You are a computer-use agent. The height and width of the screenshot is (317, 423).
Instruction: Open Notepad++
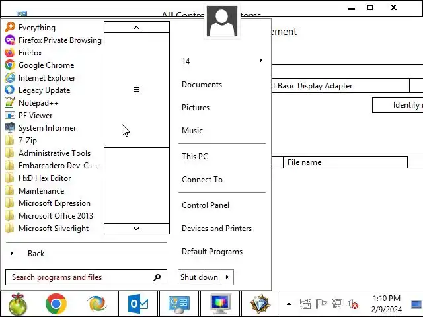pos(32,103)
